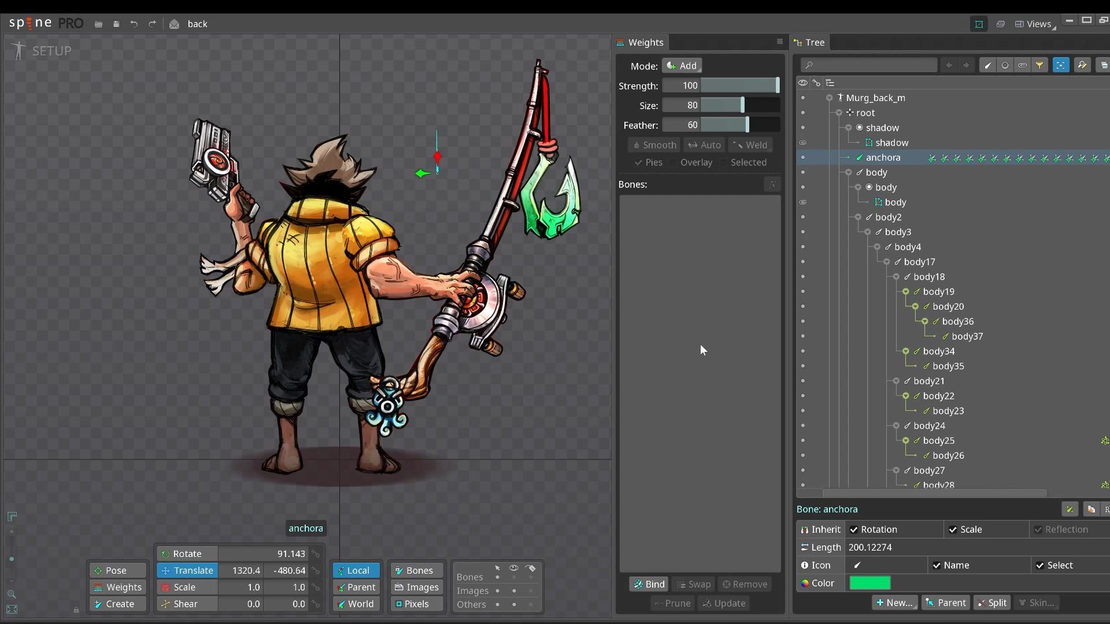Click the Parent button in bone properties
Image resolution: width=1110 pixels, height=624 pixels.
(x=945, y=603)
